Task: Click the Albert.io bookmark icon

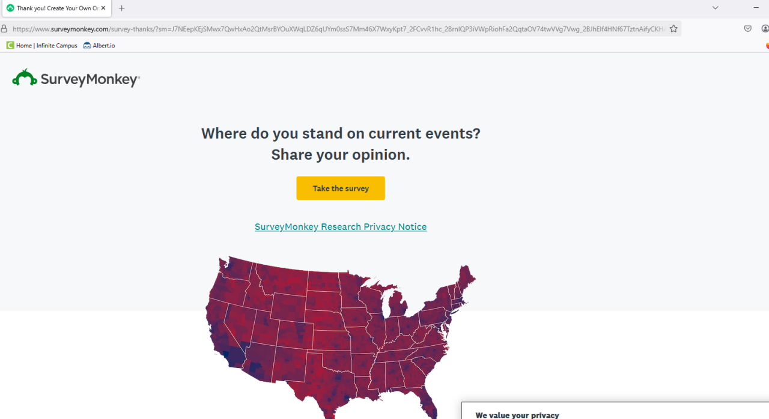Action: point(87,46)
